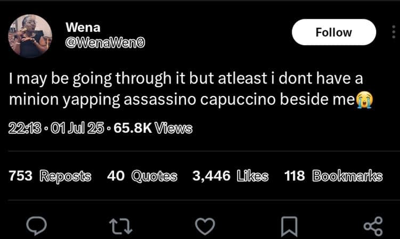Open the three-dot more options menu
Screen dimensions: 400x239
click(394, 32)
